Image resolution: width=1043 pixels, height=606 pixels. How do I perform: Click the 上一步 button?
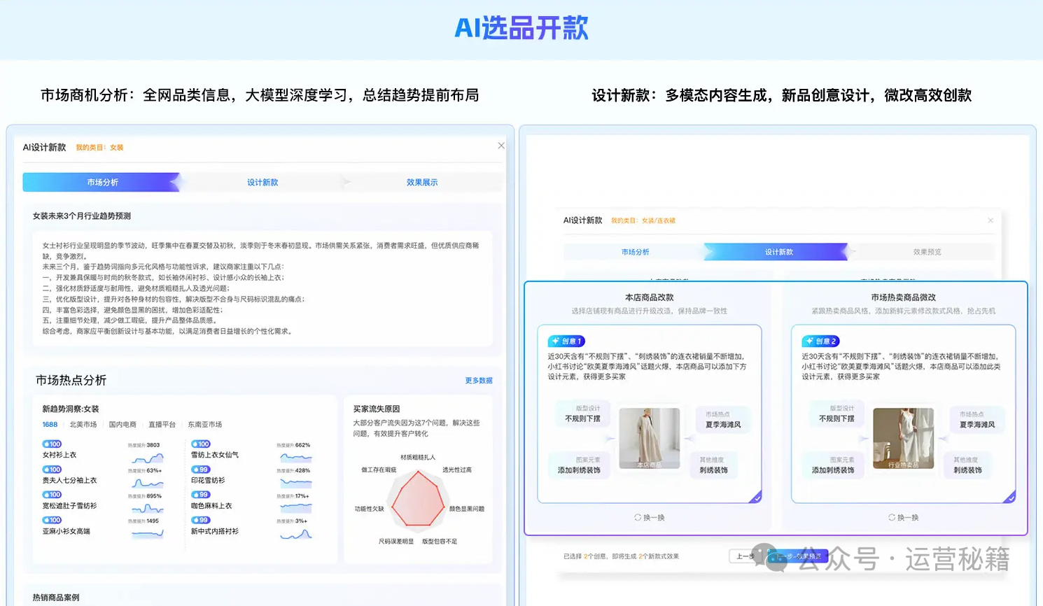tap(745, 556)
